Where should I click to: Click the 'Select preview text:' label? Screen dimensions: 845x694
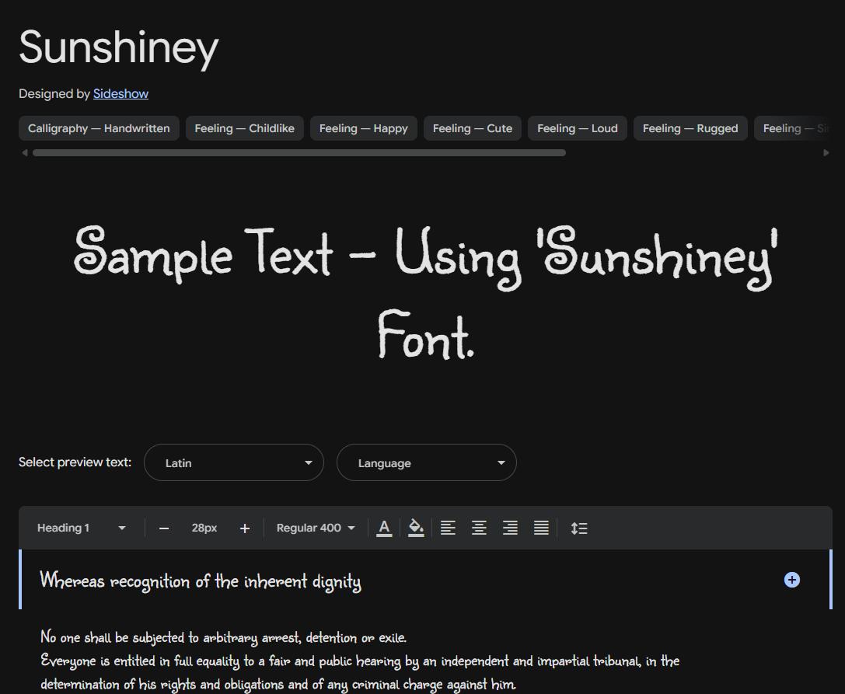tap(75, 462)
